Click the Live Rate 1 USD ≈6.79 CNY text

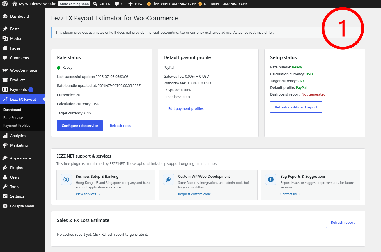click(x=175, y=4)
